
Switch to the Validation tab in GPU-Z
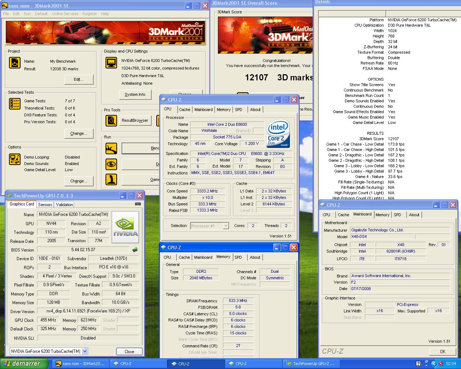point(64,204)
